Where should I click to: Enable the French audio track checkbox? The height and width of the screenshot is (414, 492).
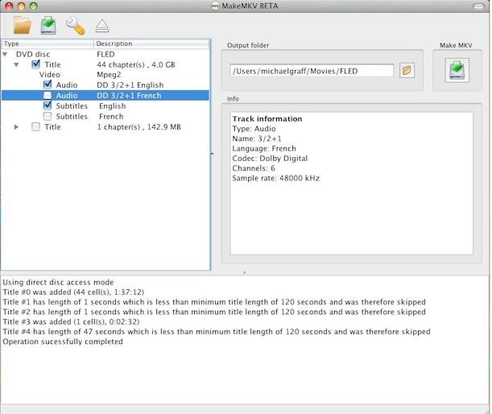click(x=48, y=95)
